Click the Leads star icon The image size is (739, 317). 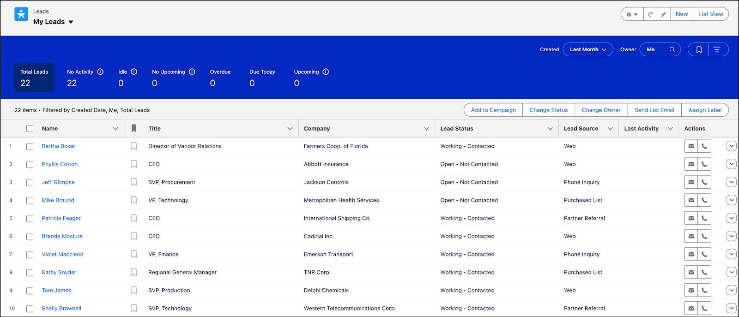coord(21,14)
